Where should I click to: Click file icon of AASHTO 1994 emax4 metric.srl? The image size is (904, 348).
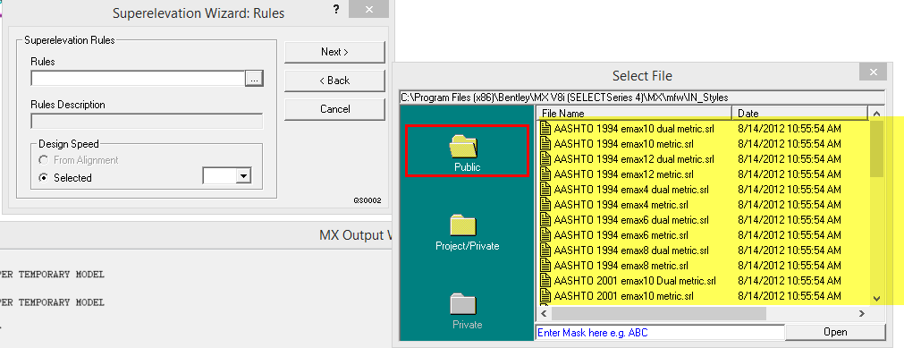pyautogui.click(x=545, y=205)
